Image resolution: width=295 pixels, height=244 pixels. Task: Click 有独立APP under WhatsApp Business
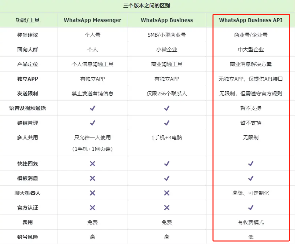point(167,79)
